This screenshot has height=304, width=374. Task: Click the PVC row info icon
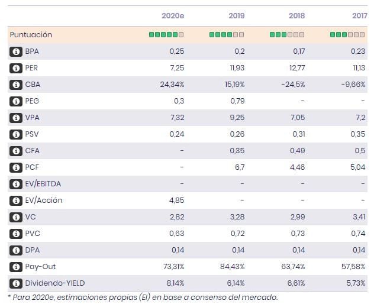tap(15, 234)
